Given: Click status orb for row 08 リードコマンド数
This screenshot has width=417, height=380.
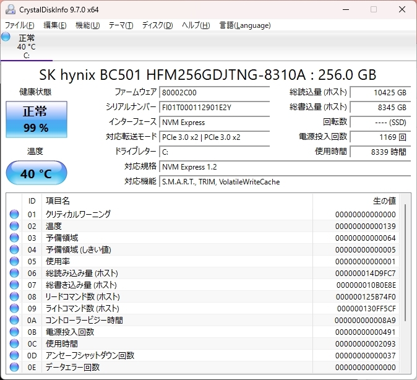Looking at the screenshot, I should click(14, 296).
